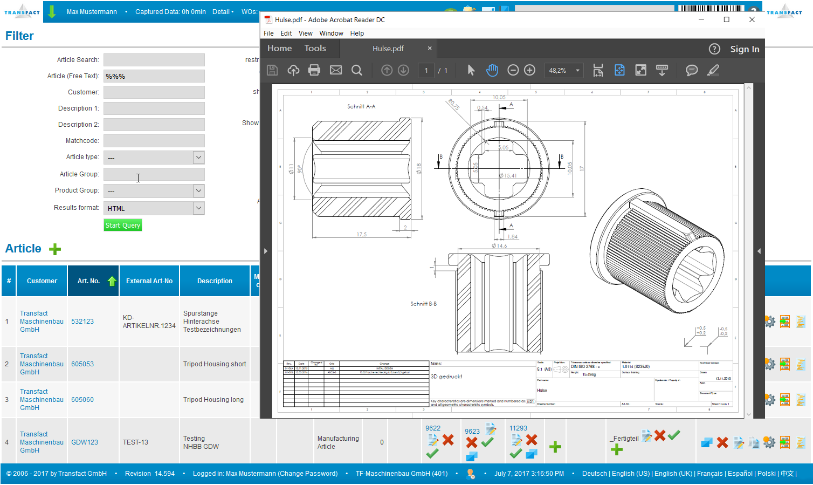Open article number GDW123 link
Screen dimensions: 813x485
pyautogui.click(x=85, y=442)
